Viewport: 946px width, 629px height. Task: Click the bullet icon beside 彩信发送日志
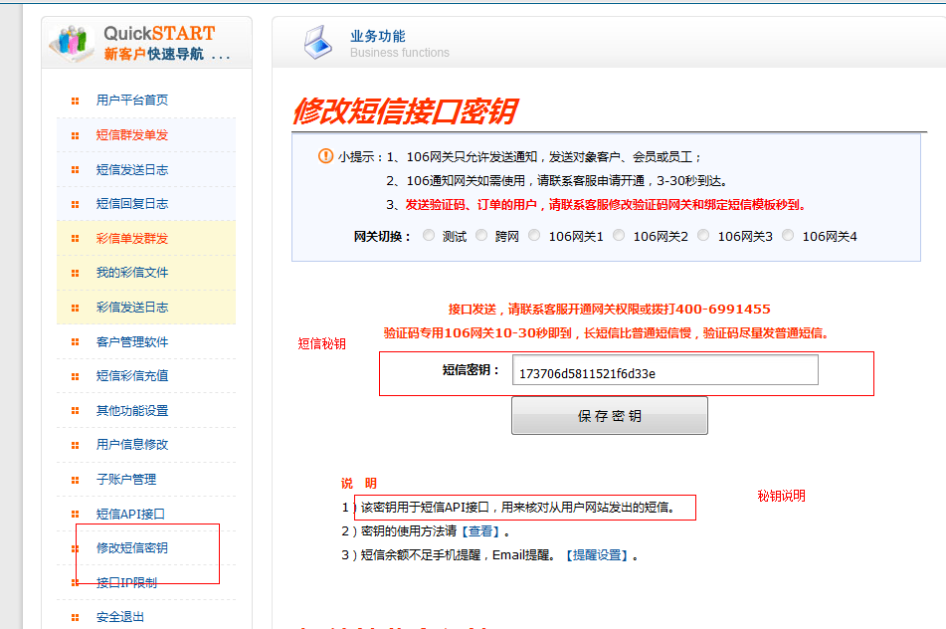(x=75, y=308)
